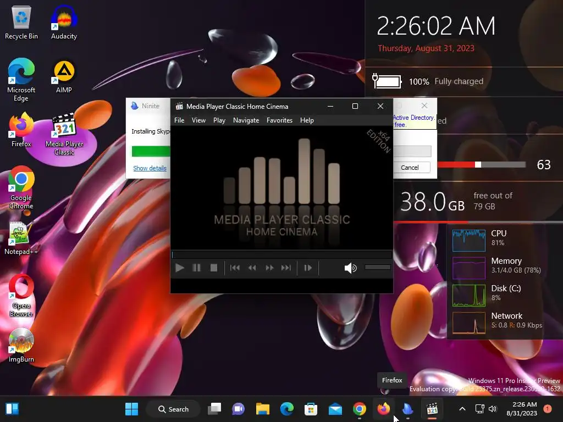The height and width of the screenshot is (422, 563).
Task: Maximize the Media Player Classic window
Action: [355, 106]
